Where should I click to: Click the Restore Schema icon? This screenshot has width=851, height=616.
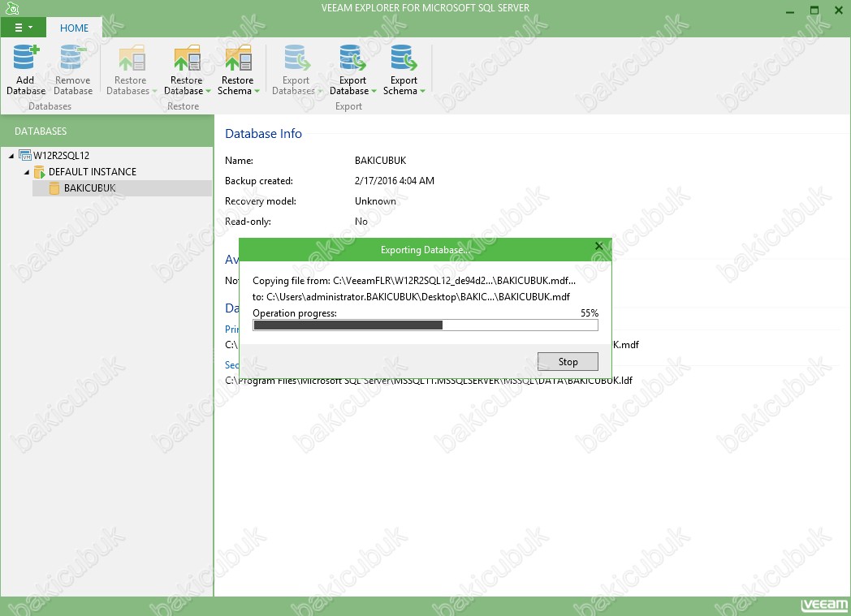pos(238,58)
